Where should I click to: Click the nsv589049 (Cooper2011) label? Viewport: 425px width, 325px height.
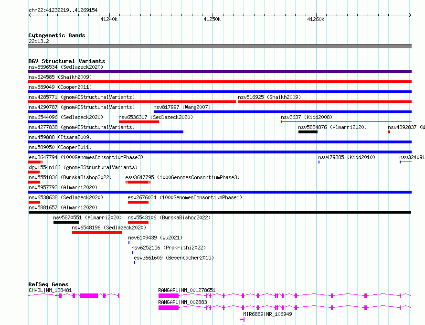(x=60, y=87)
